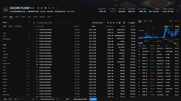Open the 7d chart range dropdown
Image resolution: width=181 pixels, height=101 pixels.
[171, 21]
